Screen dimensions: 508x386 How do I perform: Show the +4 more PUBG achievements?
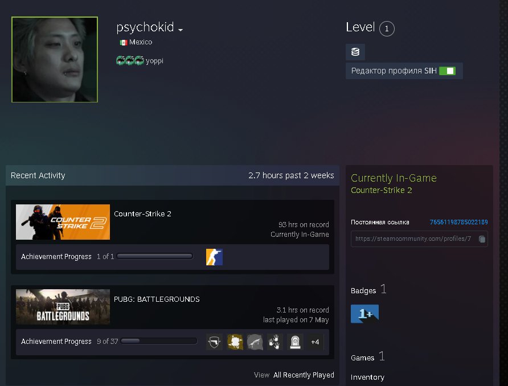[315, 342]
